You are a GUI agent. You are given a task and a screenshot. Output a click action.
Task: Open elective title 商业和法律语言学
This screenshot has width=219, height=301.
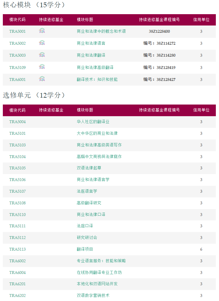point(93,180)
